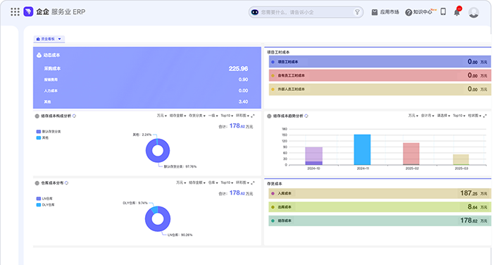Refresh the 仓库成本分布 panel
Screen dimensions: 493x265
point(67,183)
